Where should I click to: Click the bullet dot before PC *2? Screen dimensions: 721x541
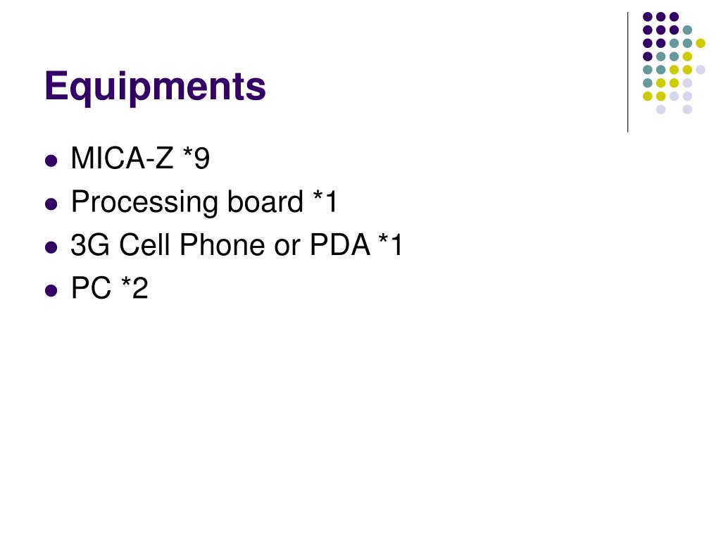click(x=51, y=291)
